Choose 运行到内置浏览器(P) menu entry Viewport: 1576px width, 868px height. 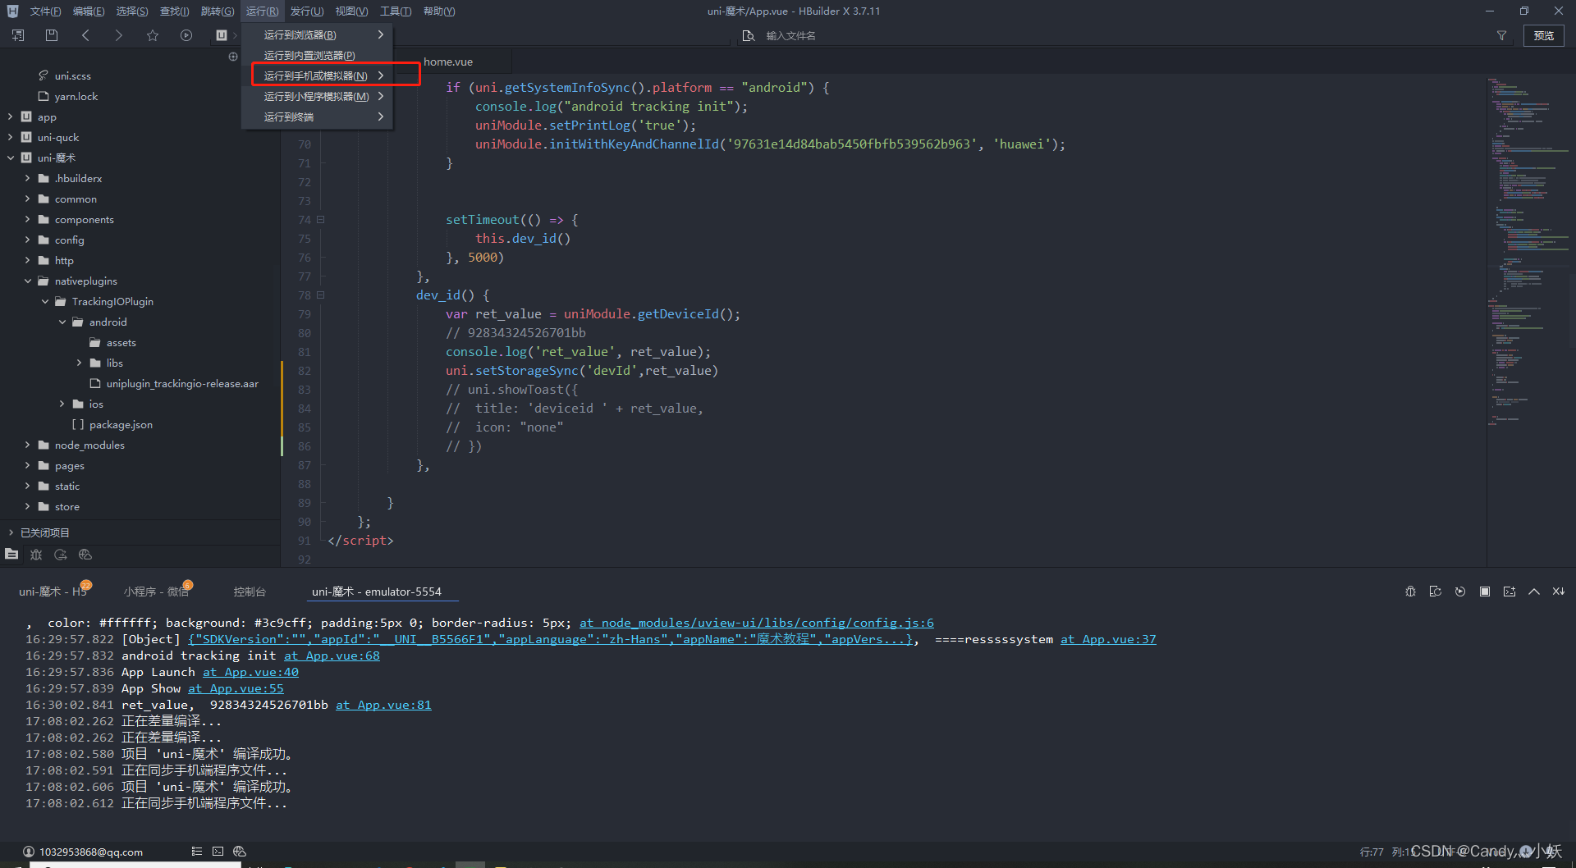click(317, 55)
